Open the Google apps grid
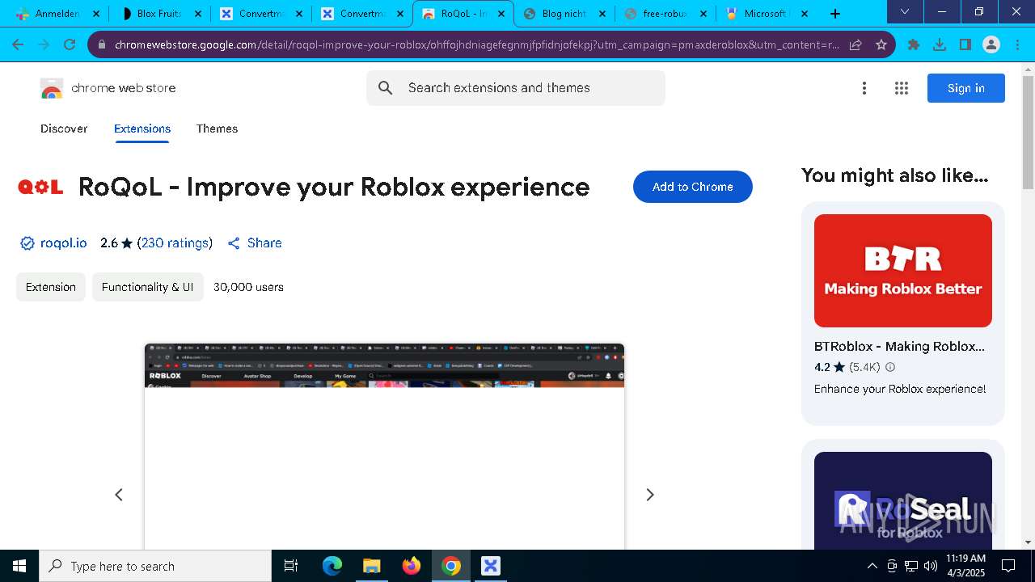The image size is (1035, 582). click(x=902, y=88)
